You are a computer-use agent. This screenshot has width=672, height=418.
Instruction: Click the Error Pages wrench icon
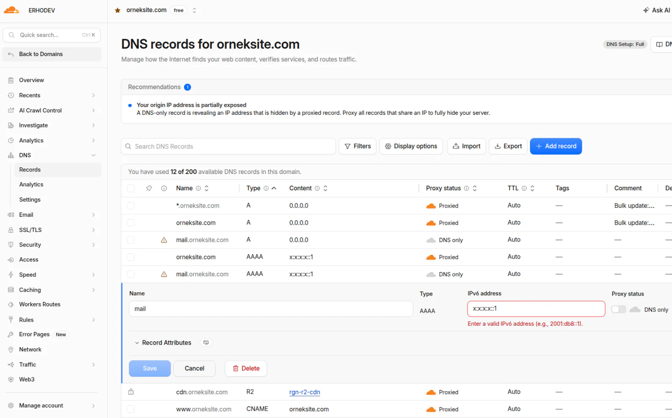pyautogui.click(x=11, y=335)
